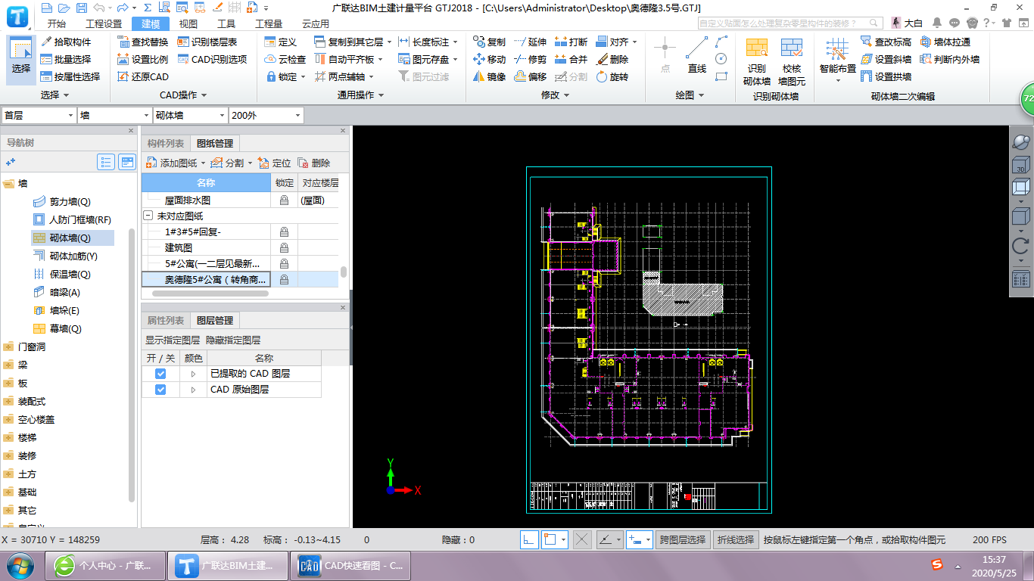
Task: Toggle lock for 奥德隆5#公寓 row
Action: coord(284,279)
